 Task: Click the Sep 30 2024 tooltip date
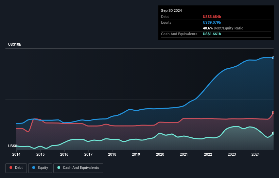pos(171,10)
